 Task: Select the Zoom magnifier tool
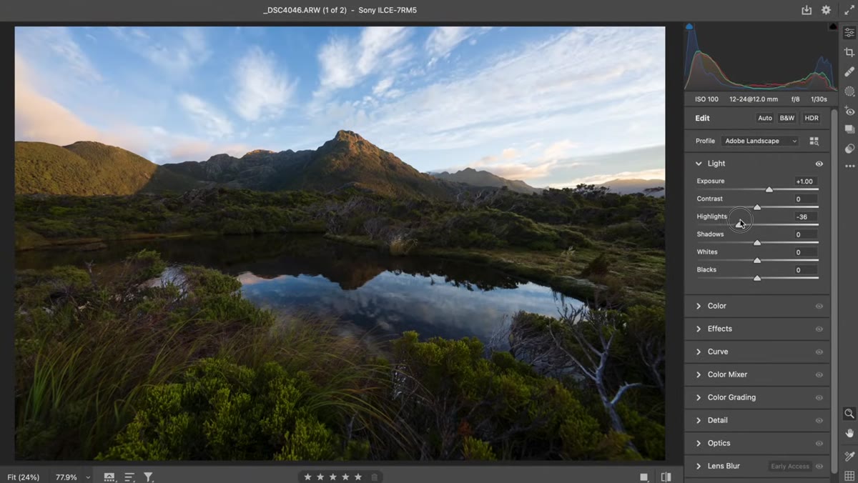(x=849, y=414)
